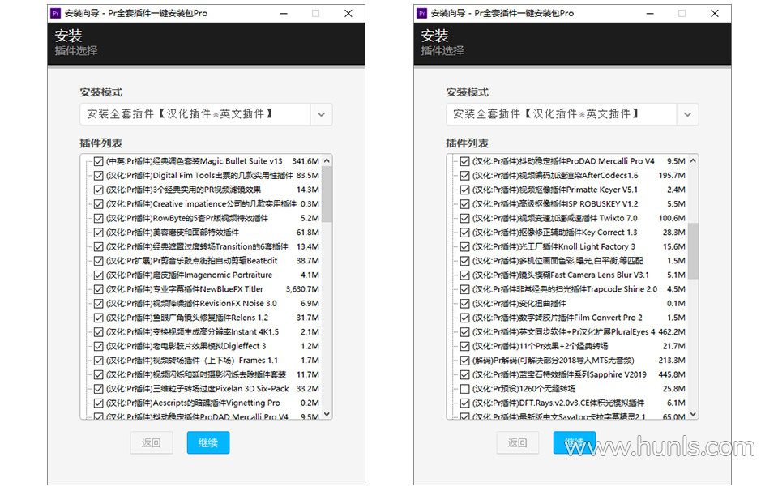
Task: Click scroll down arrow in left plugin list
Action: click(327, 414)
